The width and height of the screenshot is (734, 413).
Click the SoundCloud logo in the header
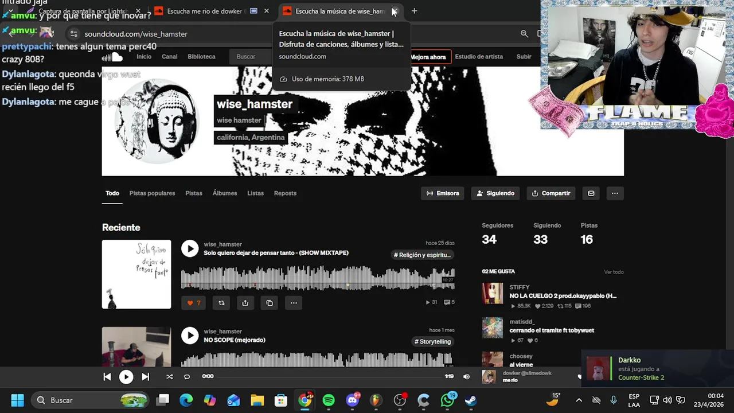click(112, 57)
